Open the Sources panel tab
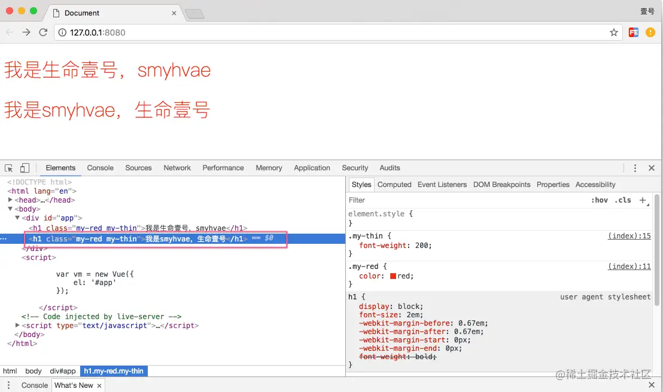 pos(138,168)
